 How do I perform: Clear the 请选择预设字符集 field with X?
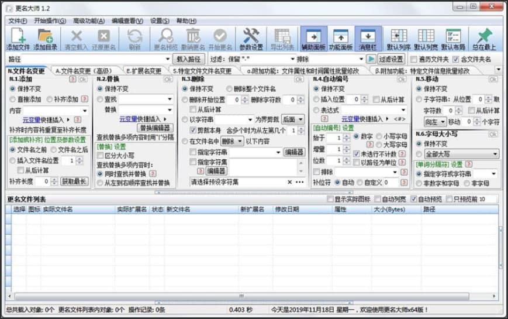tap(289, 182)
